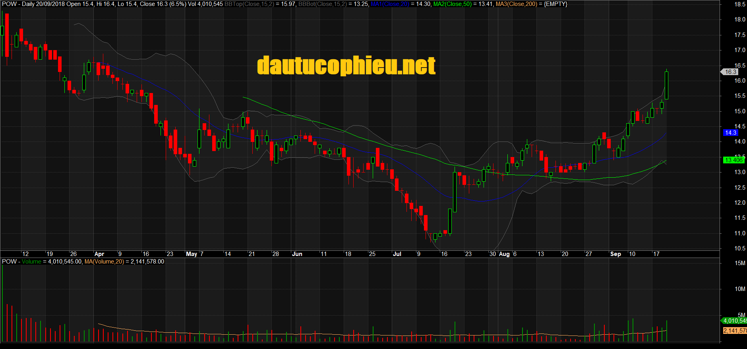This screenshot has width=747, height=349.
Task: Click the Close 16.3 (6.5%) header value
Action: pos(163,4)
